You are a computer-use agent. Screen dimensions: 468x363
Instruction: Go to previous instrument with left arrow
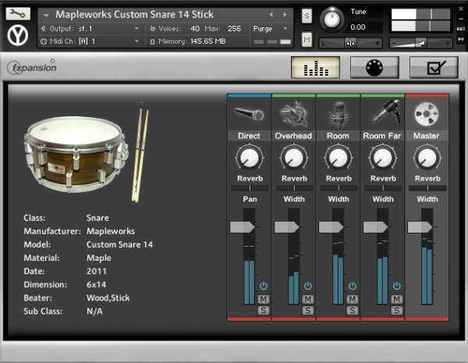coord(271,14)
